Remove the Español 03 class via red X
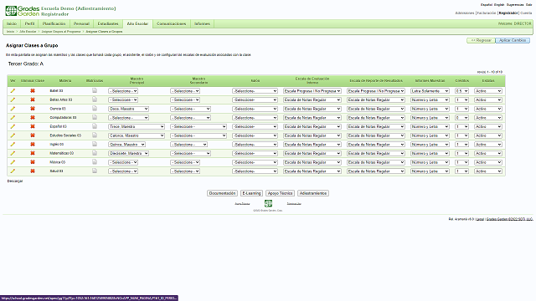 (x=33, y=126)
